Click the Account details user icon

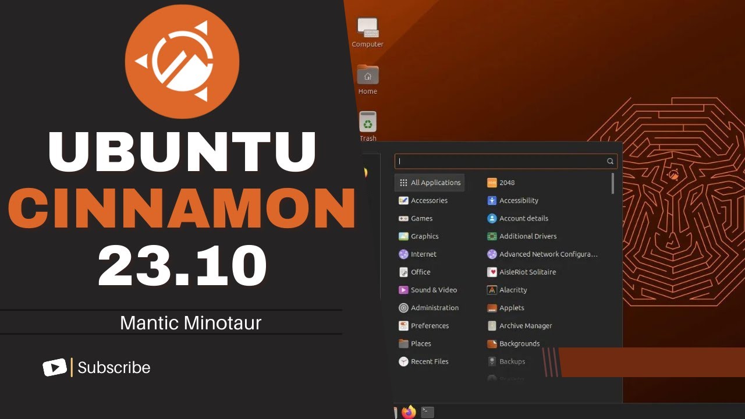pos(492,219)
